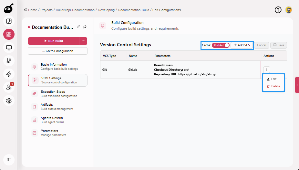The width and height of the screenshot is (299, 170).
Task: Click the Checkout Directory: src/ text
Action: pos(171,69)
